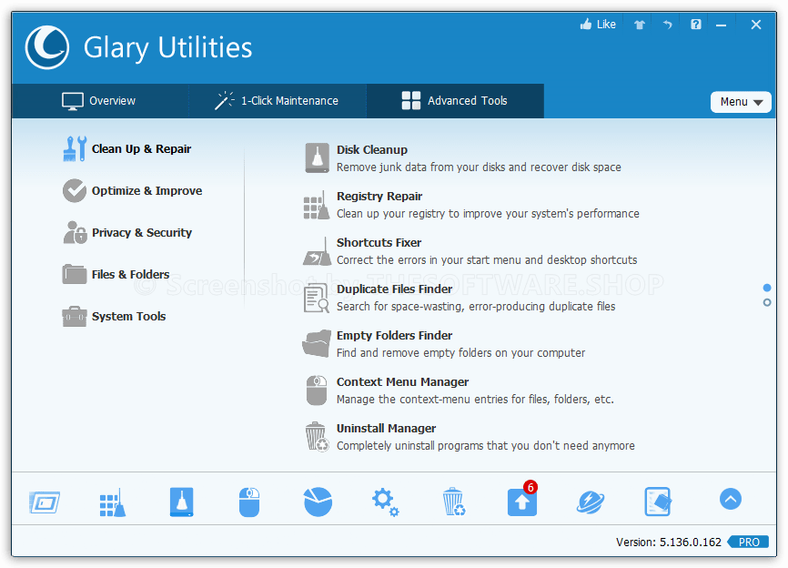This screenshot has height=568, width=788.
Task: Open the Registry Repair link
Action: coord(379,196)
